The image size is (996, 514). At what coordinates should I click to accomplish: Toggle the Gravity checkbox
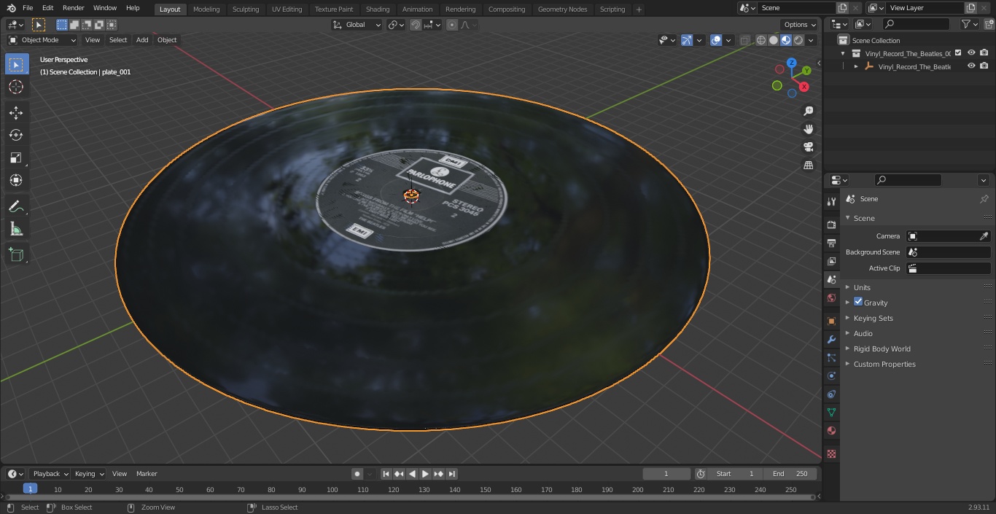[858, 302]
